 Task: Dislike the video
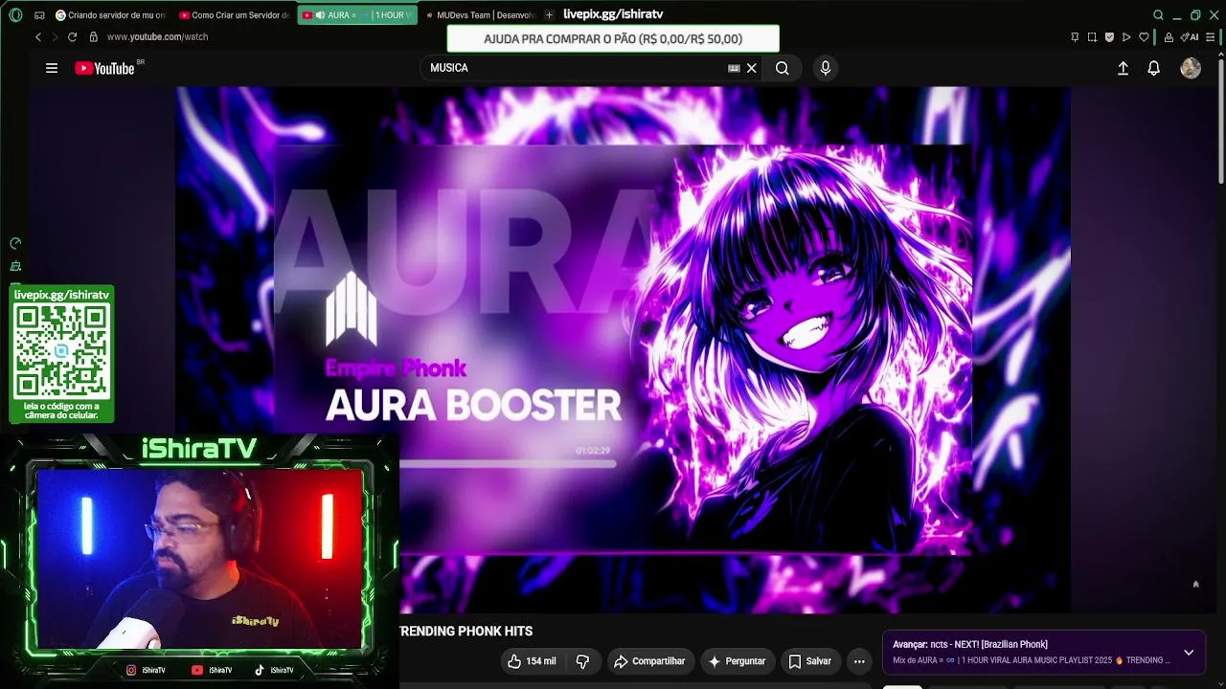[582, 661]
